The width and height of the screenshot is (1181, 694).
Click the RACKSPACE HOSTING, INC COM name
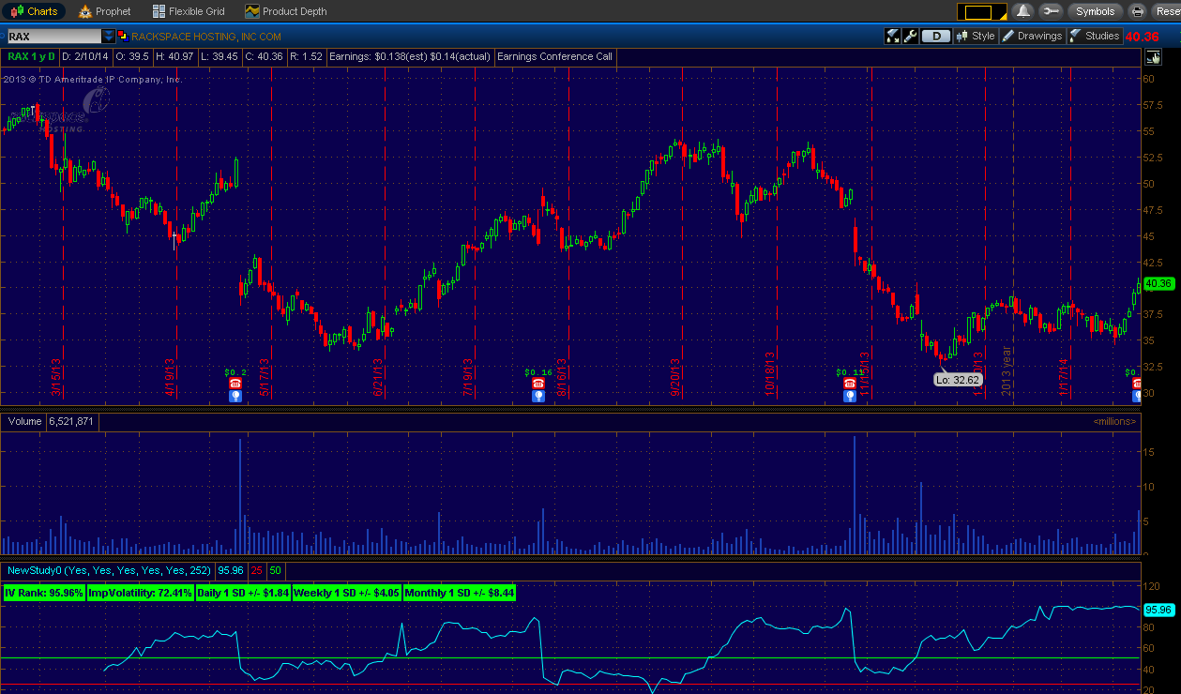point(206,37)
